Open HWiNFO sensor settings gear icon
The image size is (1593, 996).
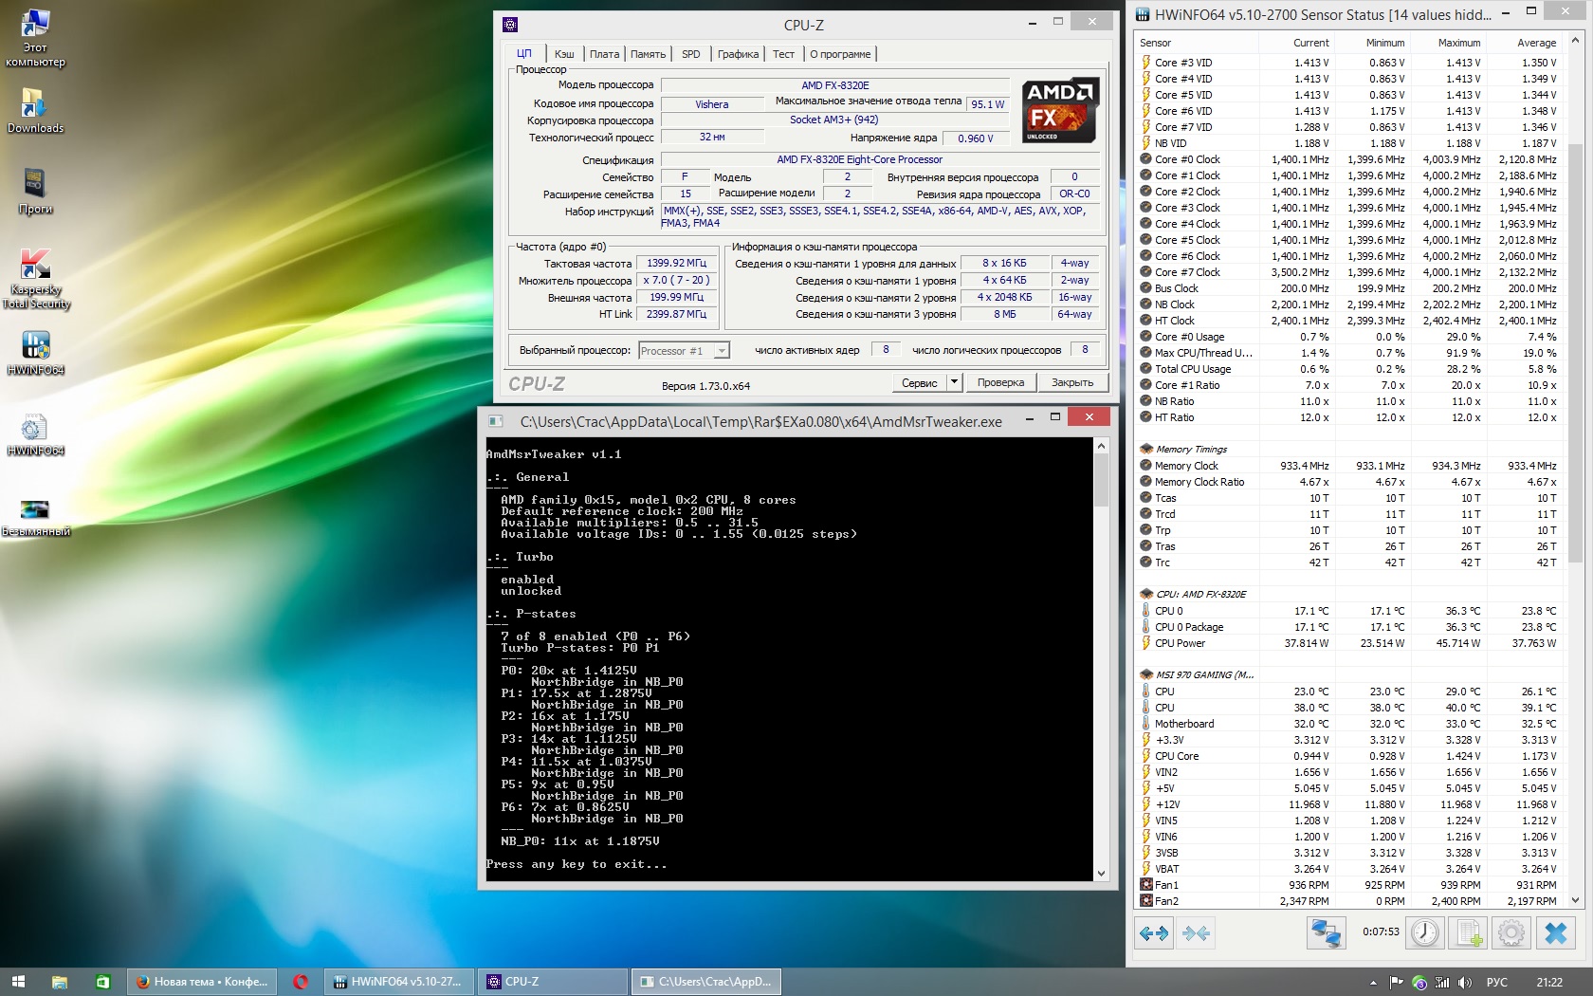point(1511,933)
